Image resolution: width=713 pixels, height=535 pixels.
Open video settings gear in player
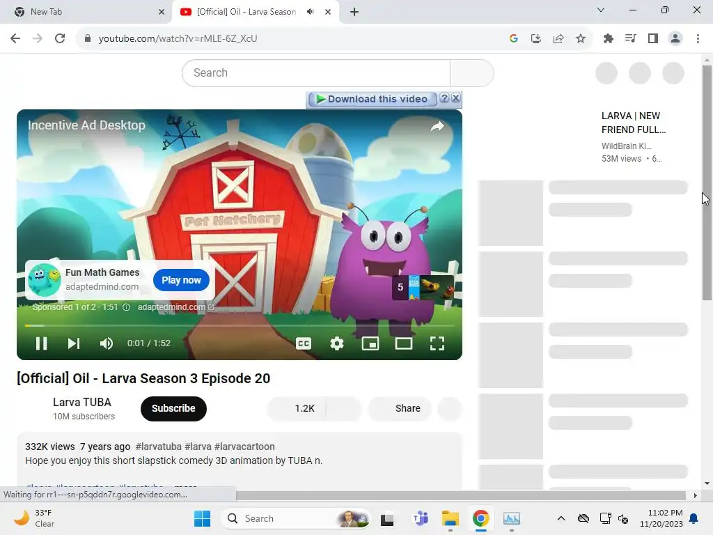[336, 343]
